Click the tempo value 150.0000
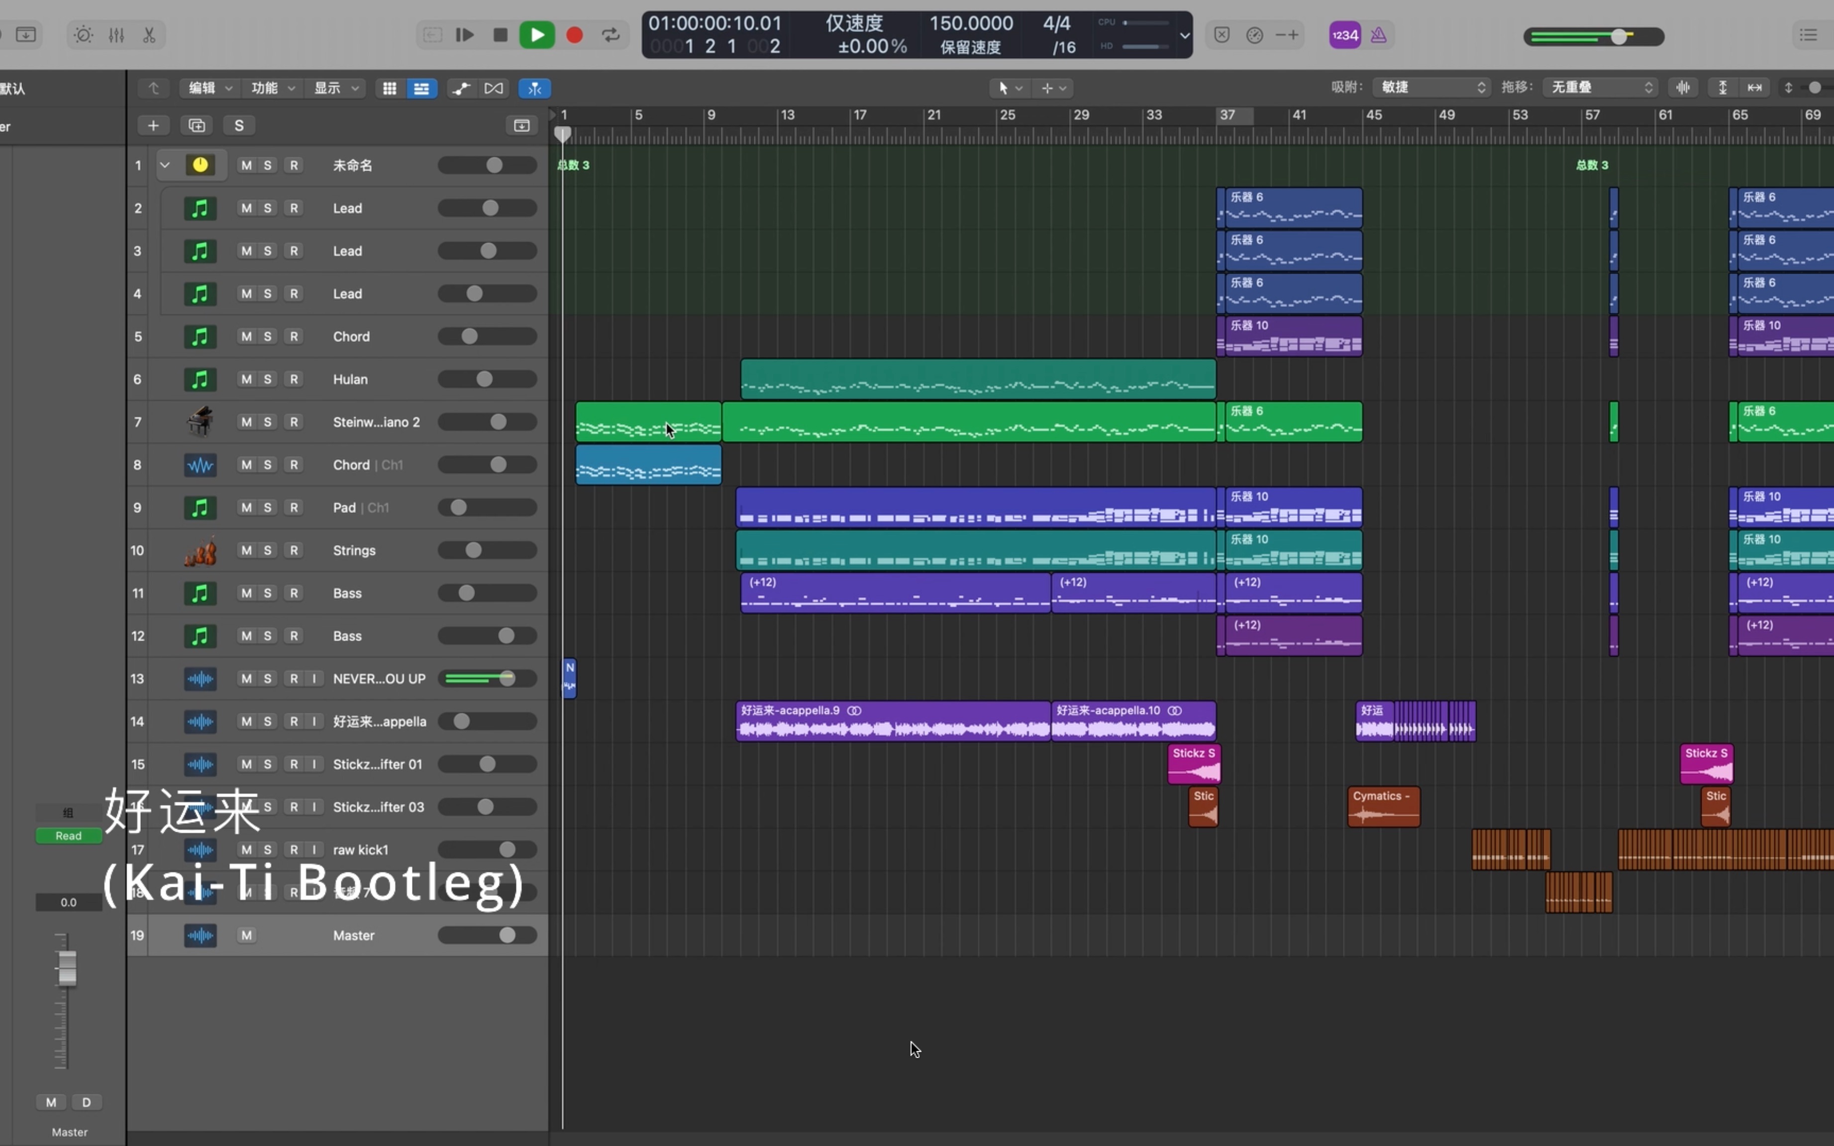1834x1146 pixels. [971, 23]
